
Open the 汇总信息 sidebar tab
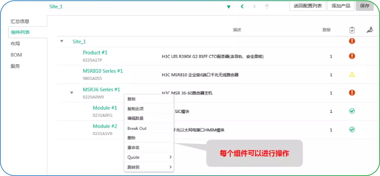tap(20, 21)
